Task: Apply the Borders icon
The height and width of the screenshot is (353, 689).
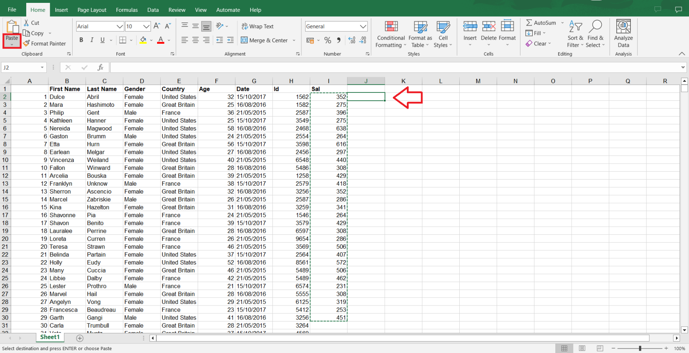Action: coord(123,40)
